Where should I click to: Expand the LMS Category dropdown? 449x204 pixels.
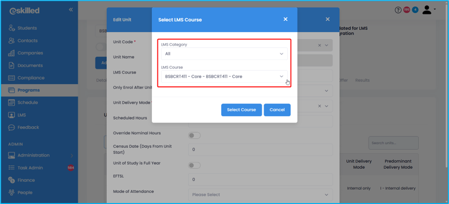224,54
